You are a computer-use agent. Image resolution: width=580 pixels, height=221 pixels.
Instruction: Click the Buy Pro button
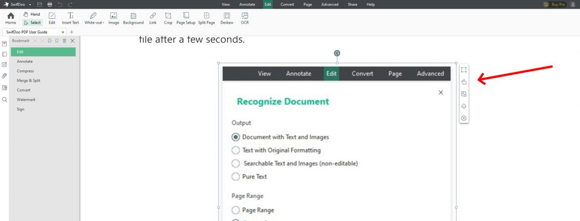554,4
